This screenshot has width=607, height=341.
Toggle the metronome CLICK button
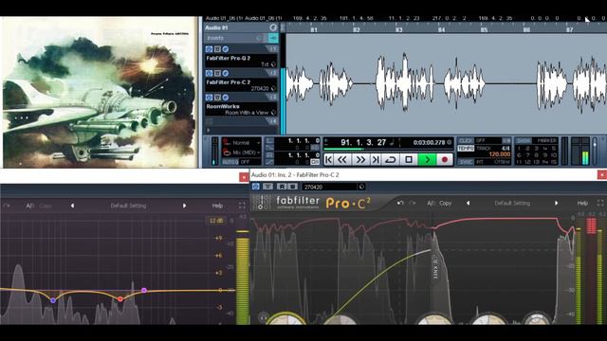click(466, 141)
